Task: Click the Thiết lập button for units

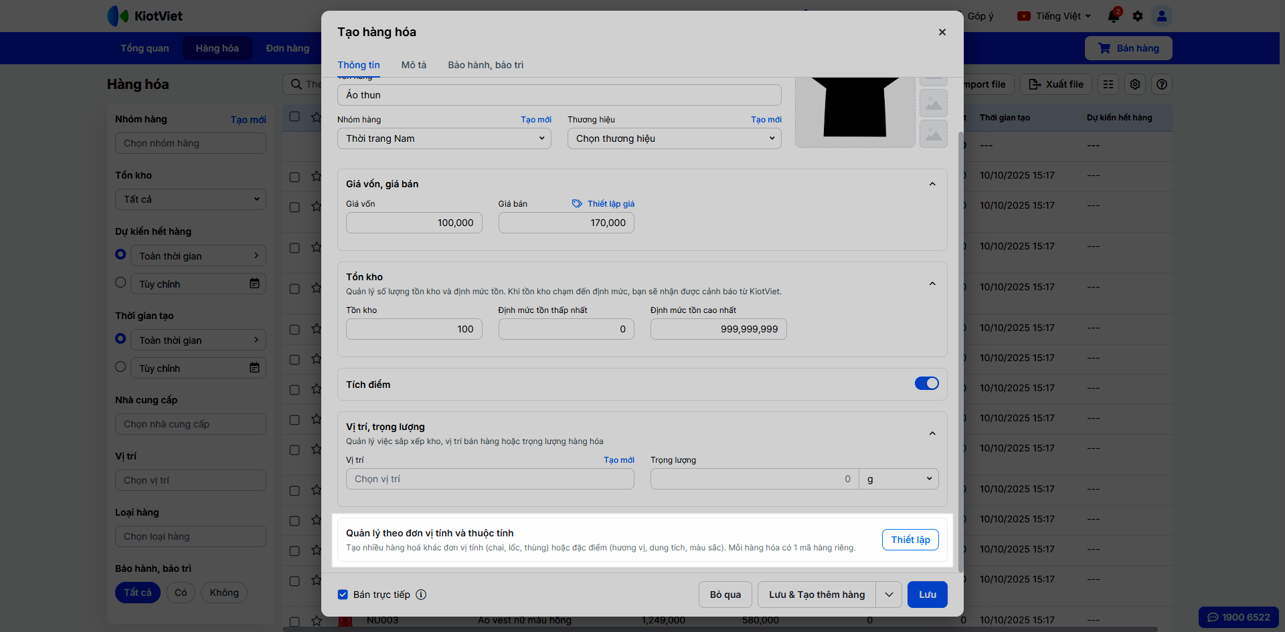Action: [910, 540]
